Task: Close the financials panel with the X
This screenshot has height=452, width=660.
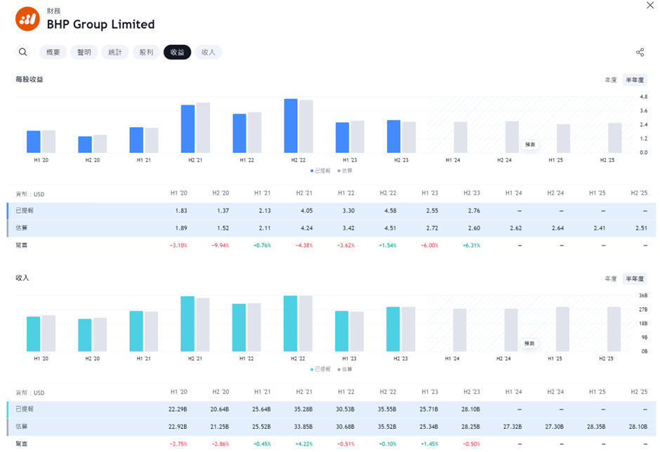Action: [649, 6]
